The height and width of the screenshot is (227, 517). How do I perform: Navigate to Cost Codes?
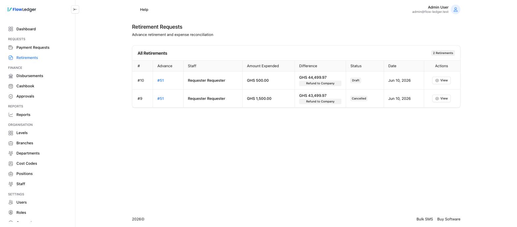27,163
